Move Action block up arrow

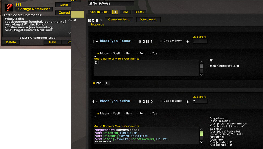pos(93,102)
